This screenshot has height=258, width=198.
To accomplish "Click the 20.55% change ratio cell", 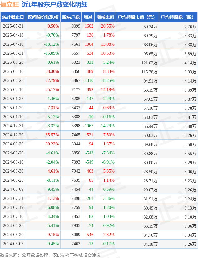I will coord(108,26).
